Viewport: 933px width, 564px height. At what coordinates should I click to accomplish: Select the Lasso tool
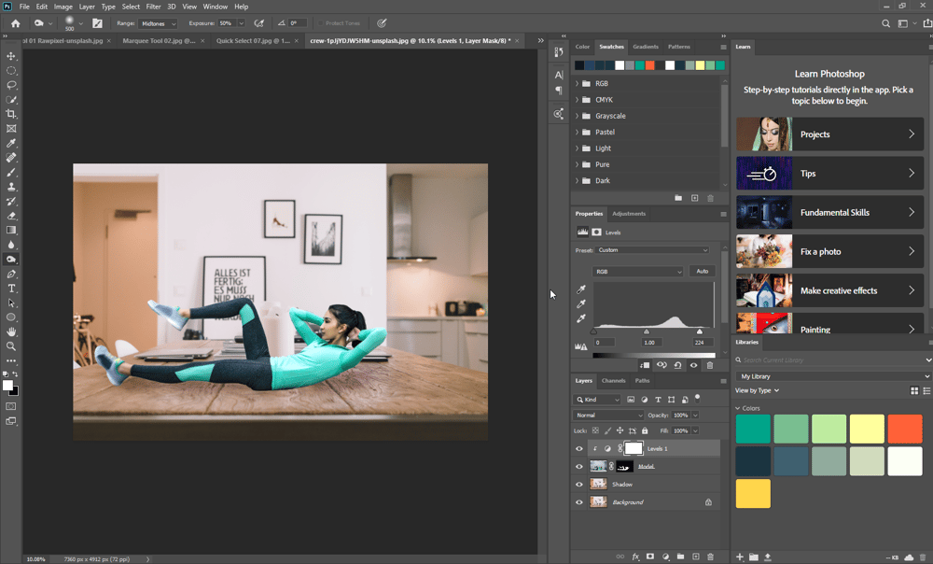(12, 85)
